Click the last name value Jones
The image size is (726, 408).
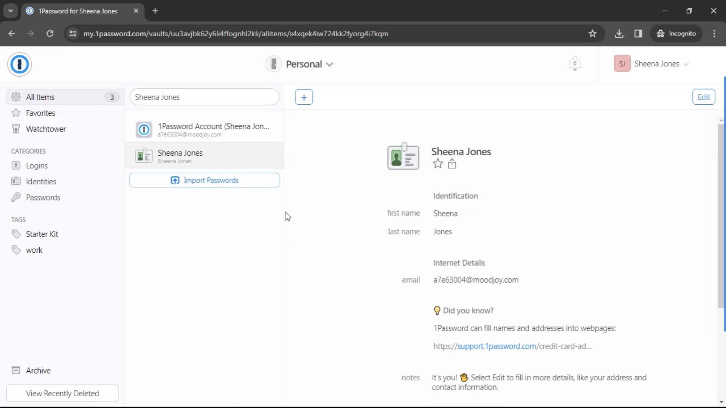click(442, 232)
